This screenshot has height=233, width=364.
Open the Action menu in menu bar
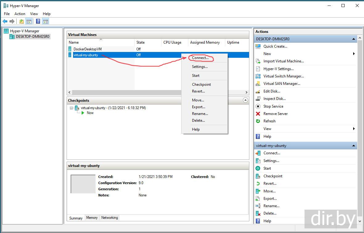click(x=20, y=14)
